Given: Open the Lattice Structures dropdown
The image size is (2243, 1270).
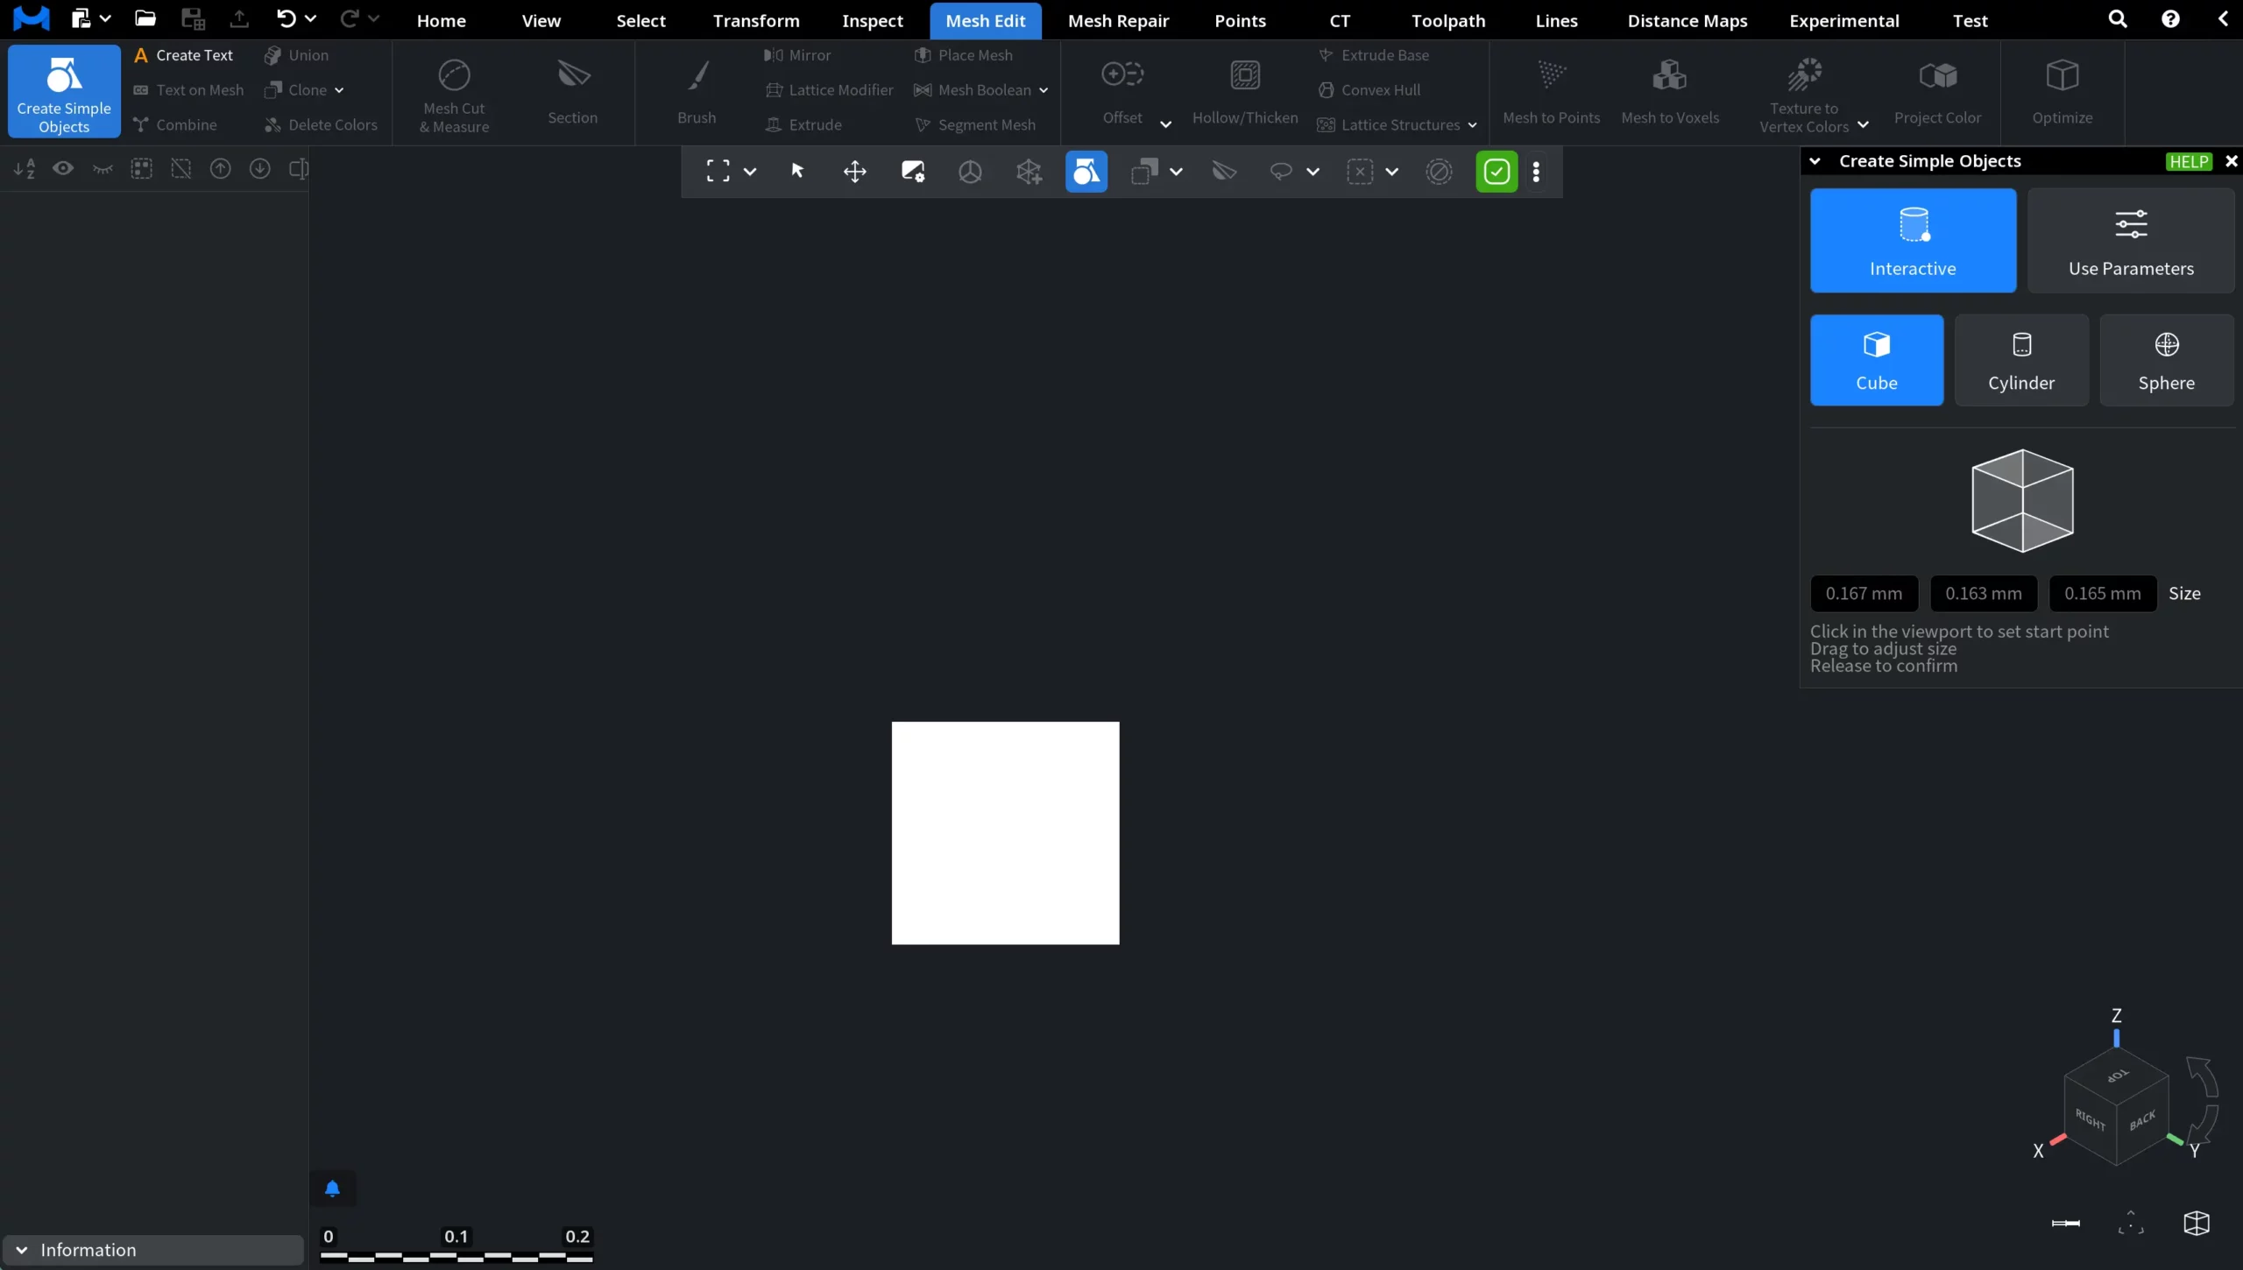Looking at the screenshot, I should click(x=1474, y=125).
